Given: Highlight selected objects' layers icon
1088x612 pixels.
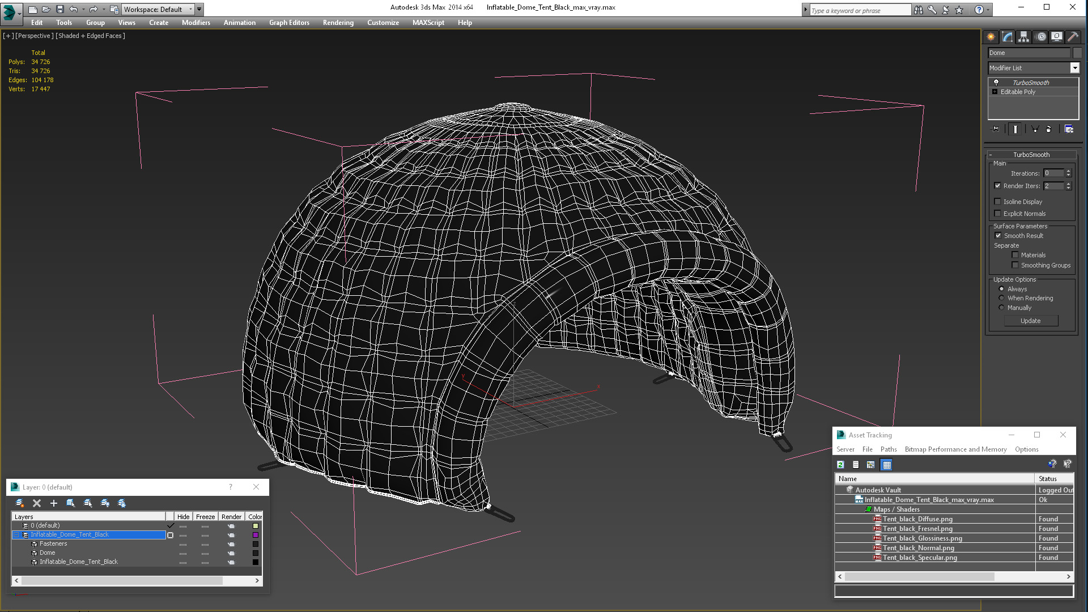Looking at the screenshot, I should 88,503.
